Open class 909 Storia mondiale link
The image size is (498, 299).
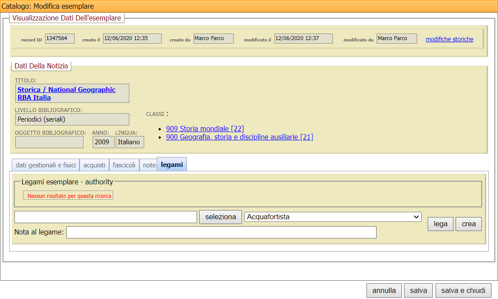point(205,129)
